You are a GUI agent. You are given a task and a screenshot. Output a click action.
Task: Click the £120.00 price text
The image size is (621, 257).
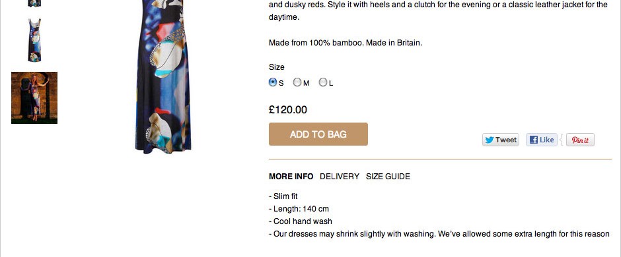pos(288,110)
